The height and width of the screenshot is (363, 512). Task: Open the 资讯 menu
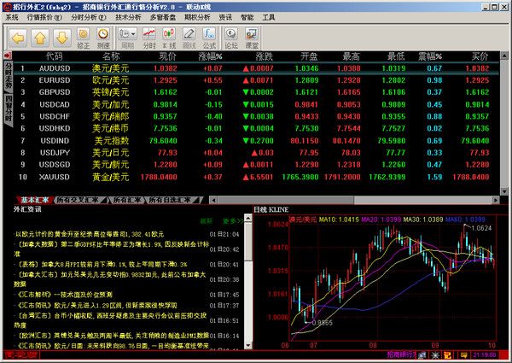225,17
